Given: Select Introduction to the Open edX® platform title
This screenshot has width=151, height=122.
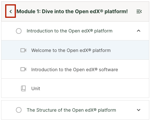Looking at the screenshot, I should pos(69,31).
